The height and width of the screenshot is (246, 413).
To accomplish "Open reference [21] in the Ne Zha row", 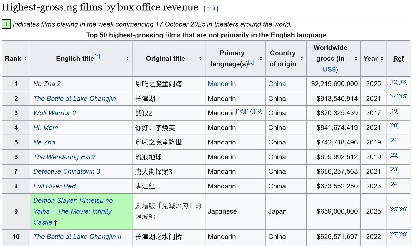I will 394,140.
